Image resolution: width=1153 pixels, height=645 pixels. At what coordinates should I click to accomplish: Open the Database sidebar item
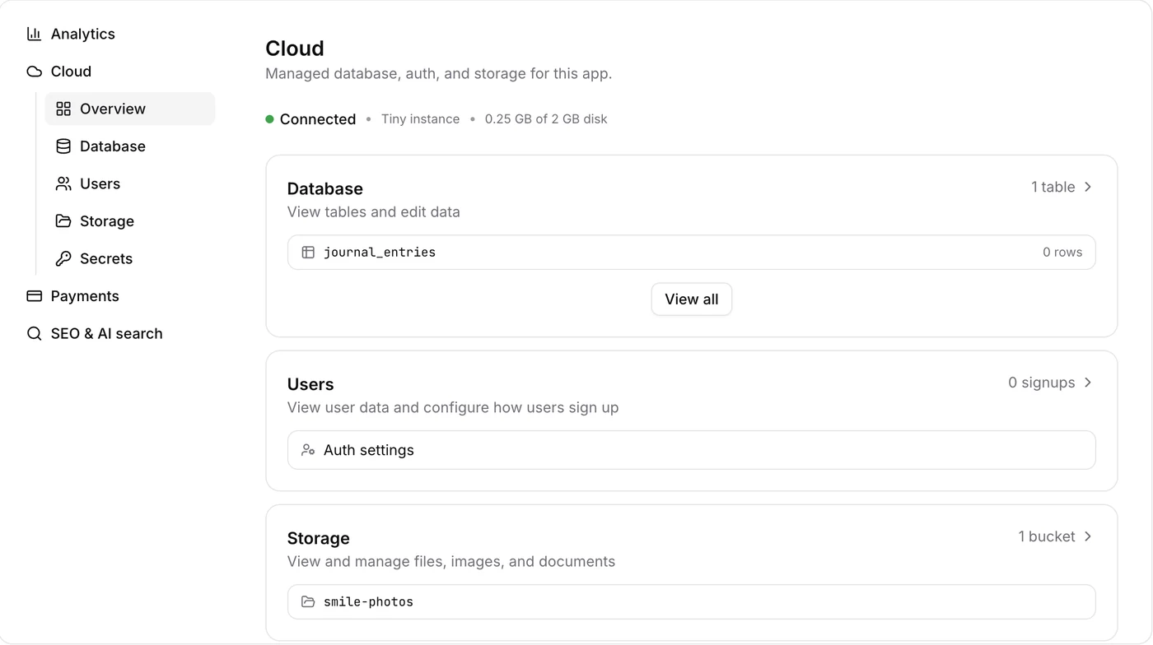[130, 146]
